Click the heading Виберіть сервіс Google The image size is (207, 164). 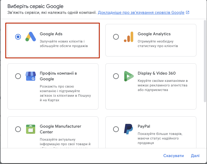tap(36, 6)
